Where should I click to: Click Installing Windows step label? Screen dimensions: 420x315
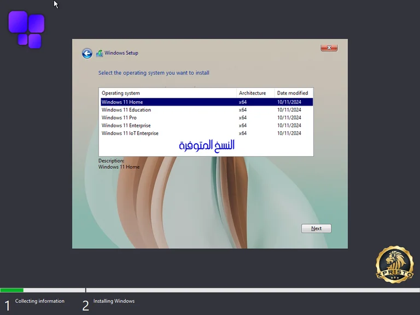(x=114, y=301)
